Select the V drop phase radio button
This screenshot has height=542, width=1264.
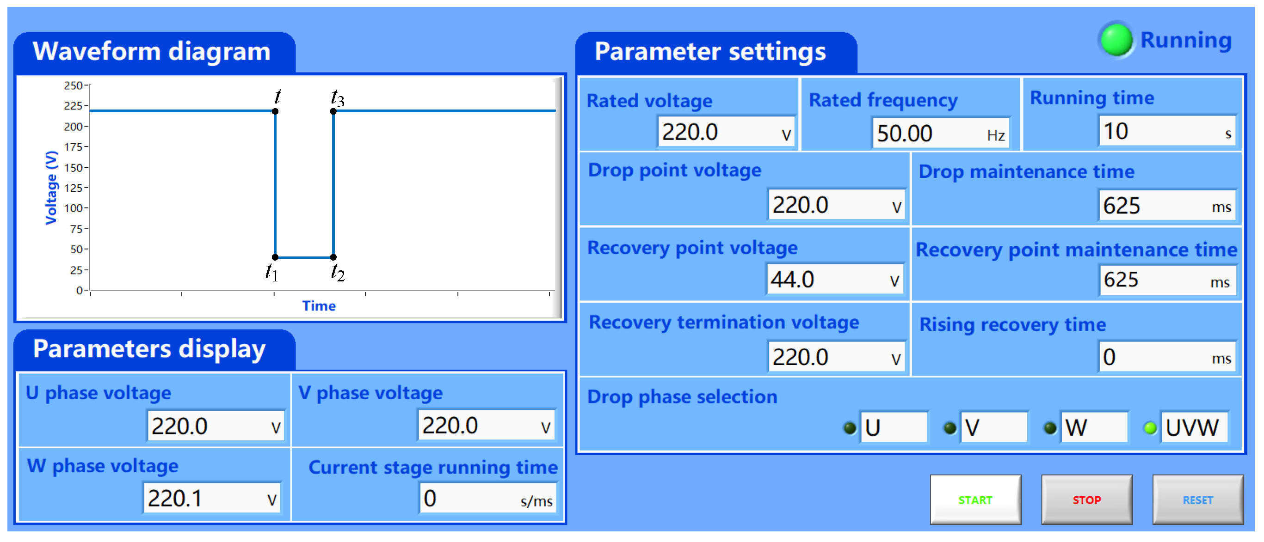click(950, 428)
